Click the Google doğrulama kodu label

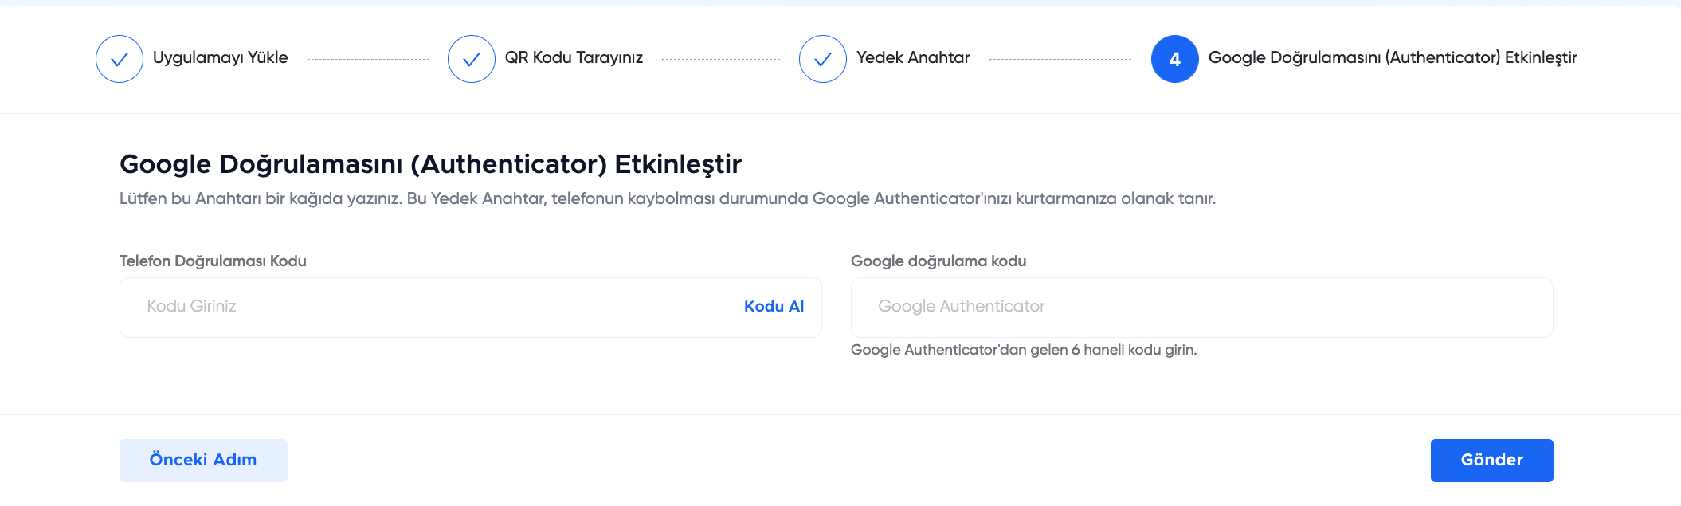click(938, 261)
